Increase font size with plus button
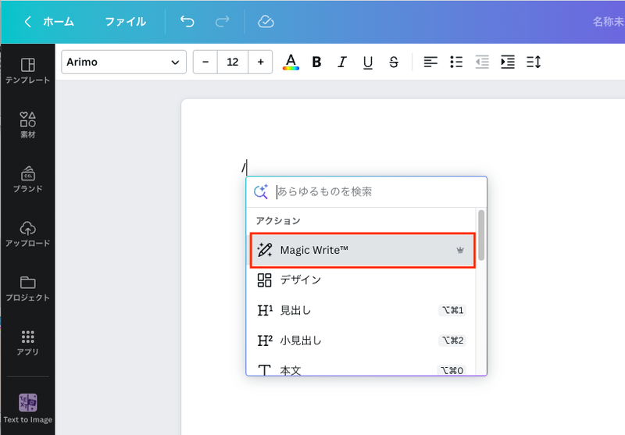Viewport: 625px width, 435px height. [x=261, y=62]
